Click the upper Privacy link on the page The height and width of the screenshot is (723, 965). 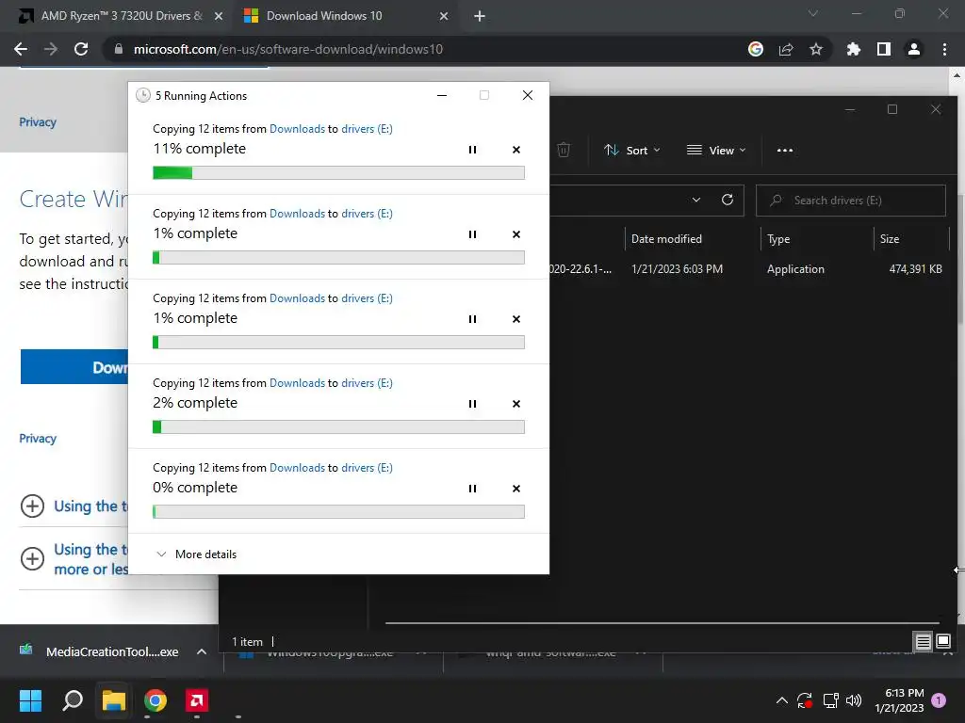click(x=38, y=121)
